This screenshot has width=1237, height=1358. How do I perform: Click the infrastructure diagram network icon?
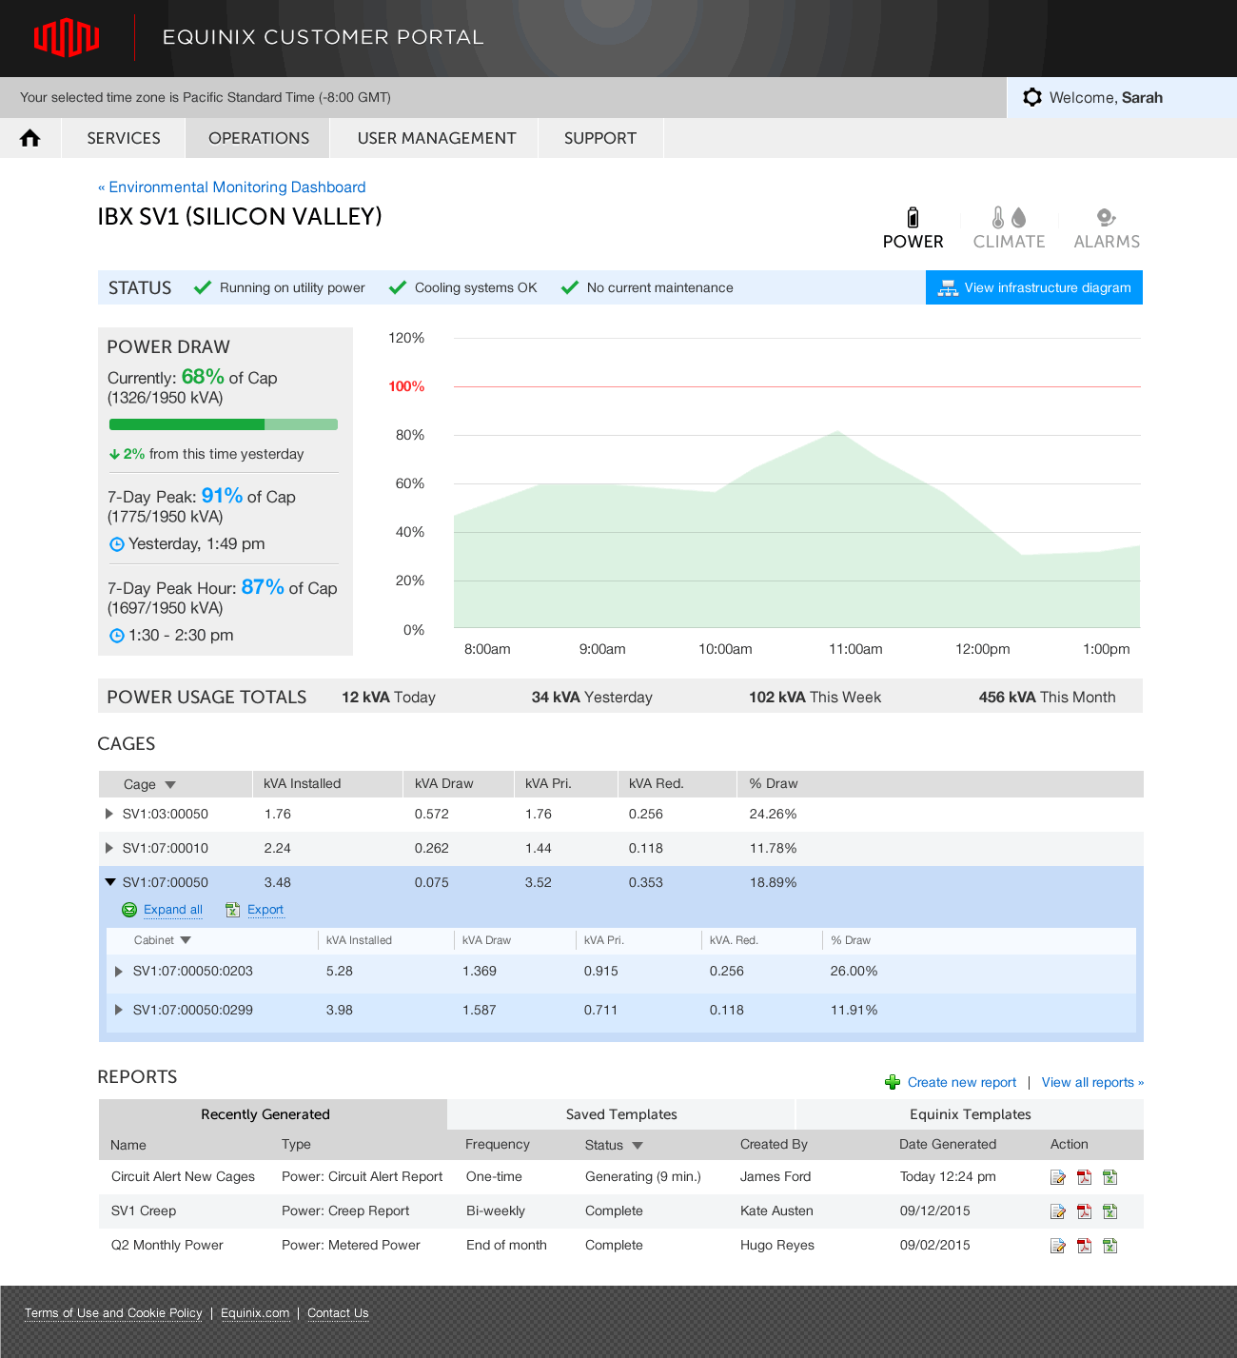pyautogui.click(x=948, y=287)
